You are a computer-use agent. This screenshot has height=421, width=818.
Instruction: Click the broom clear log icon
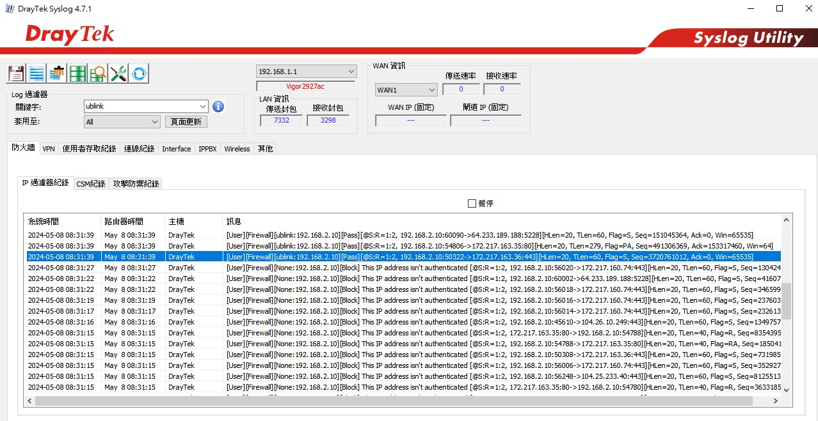click(58, 73)
